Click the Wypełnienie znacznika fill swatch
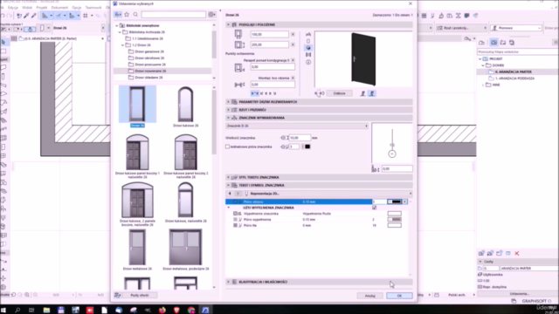 [x=395, y=214]
